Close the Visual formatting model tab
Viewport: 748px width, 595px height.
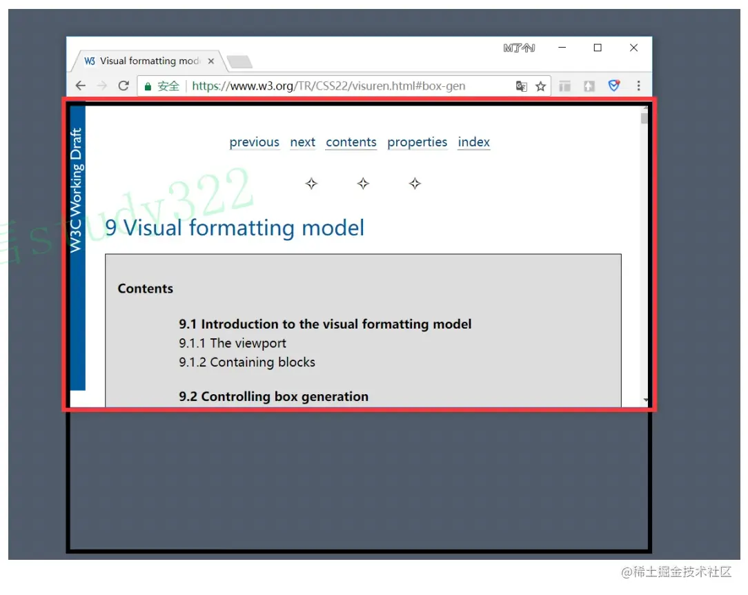(x=211, y=61)
